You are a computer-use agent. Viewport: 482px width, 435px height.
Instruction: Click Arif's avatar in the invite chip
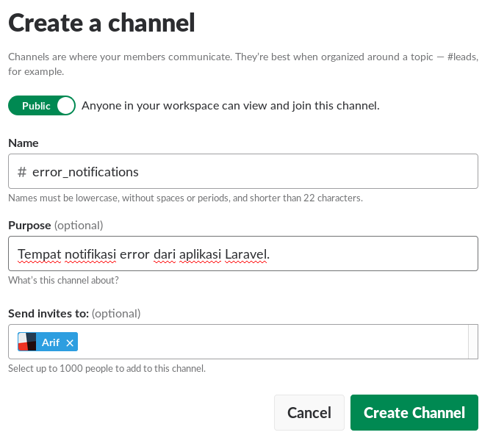tap(27, 342)
